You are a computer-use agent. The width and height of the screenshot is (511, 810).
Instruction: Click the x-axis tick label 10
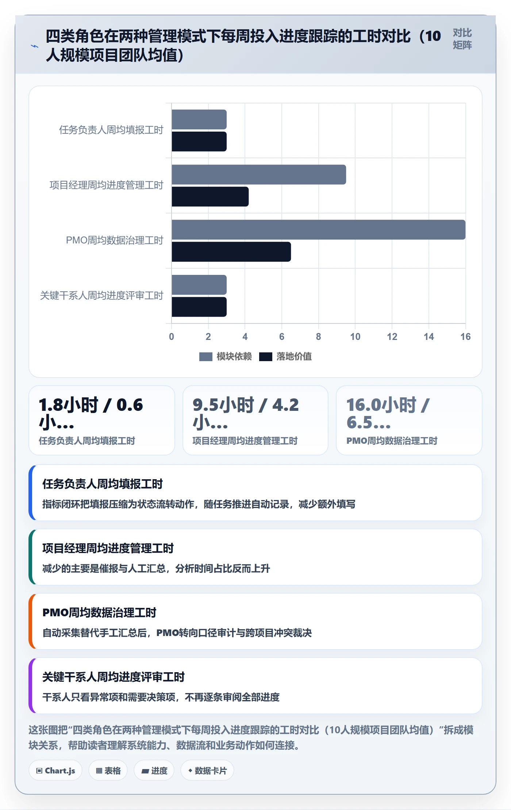pyautogui.click(x=355, y=337)
